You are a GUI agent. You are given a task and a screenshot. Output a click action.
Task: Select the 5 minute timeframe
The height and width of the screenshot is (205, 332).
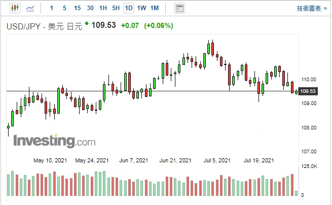pyautogui.click(x=64, y=8)
